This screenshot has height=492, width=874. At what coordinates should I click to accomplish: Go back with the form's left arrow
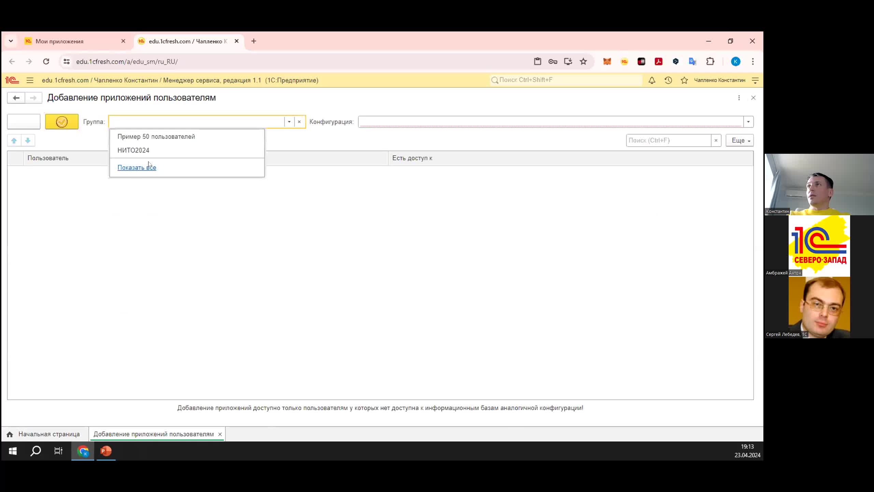16,98
